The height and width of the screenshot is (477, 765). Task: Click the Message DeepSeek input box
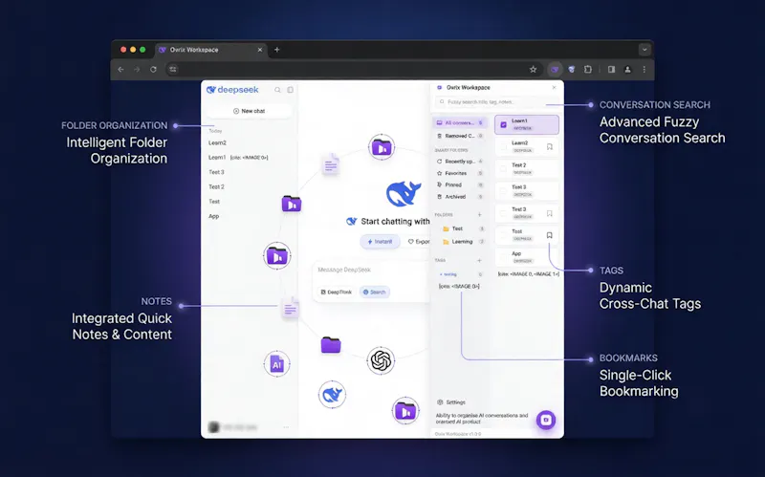pyautogui.click(x=371, y=270)
